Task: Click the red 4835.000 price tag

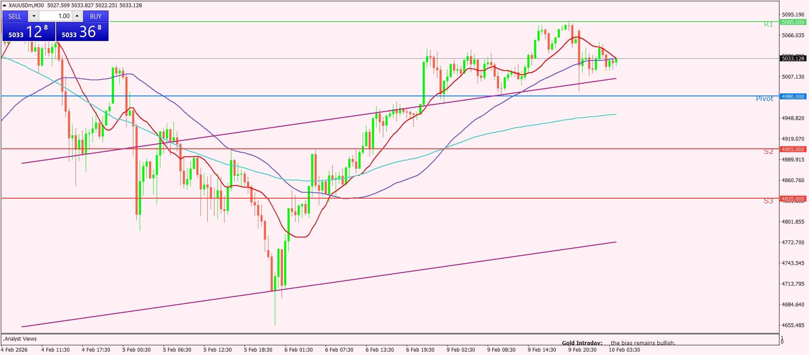Action: 793,199
